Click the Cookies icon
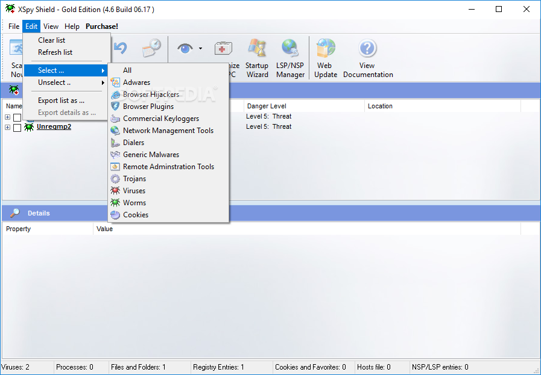 pyautogui.click(x=115, y=215)
